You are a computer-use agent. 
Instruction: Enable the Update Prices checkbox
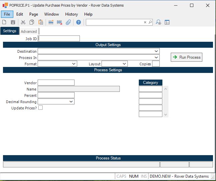point(40,108)
